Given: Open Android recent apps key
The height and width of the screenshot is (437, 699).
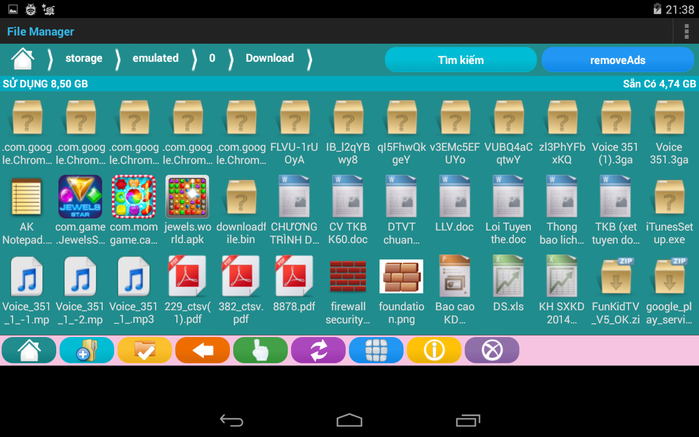Looking at the screenshot, I should click(467, 420).
